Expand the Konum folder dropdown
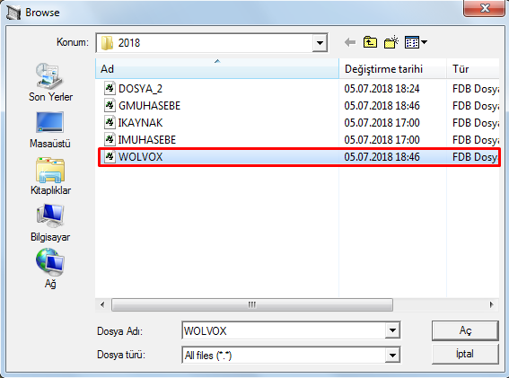509x378 pixels. pos(320,43)
